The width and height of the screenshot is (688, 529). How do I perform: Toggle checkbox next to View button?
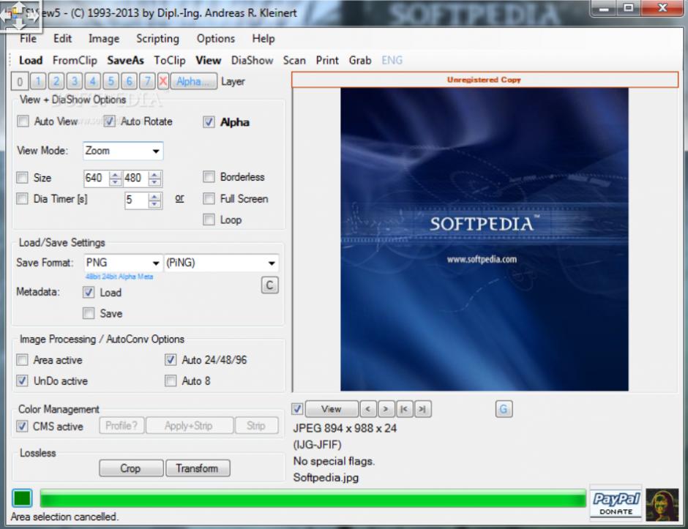[297, 409]
